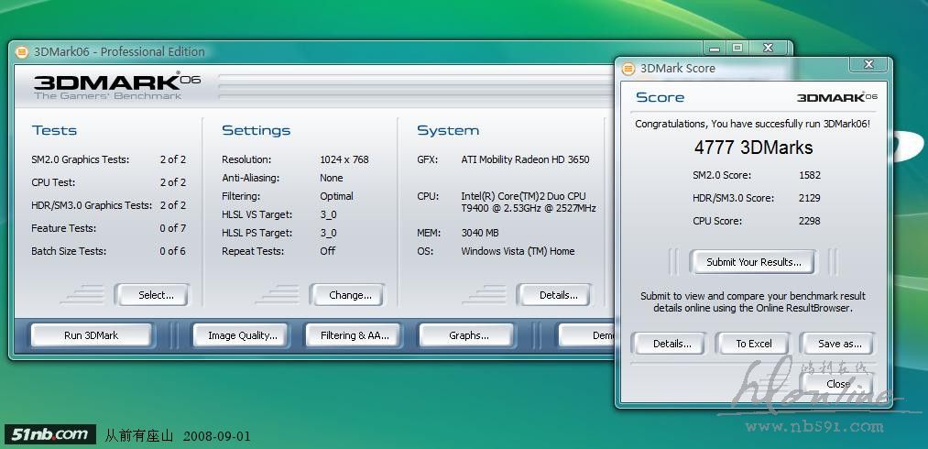Image resolution: width=928 pixels, height=449 pixels.
Task: Open Details... in the Score dialog
Action: coord(671,344)
